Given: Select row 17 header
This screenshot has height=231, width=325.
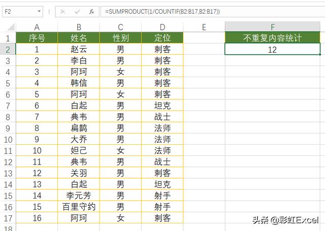Looking at the screenshot, I should [8, 218].
